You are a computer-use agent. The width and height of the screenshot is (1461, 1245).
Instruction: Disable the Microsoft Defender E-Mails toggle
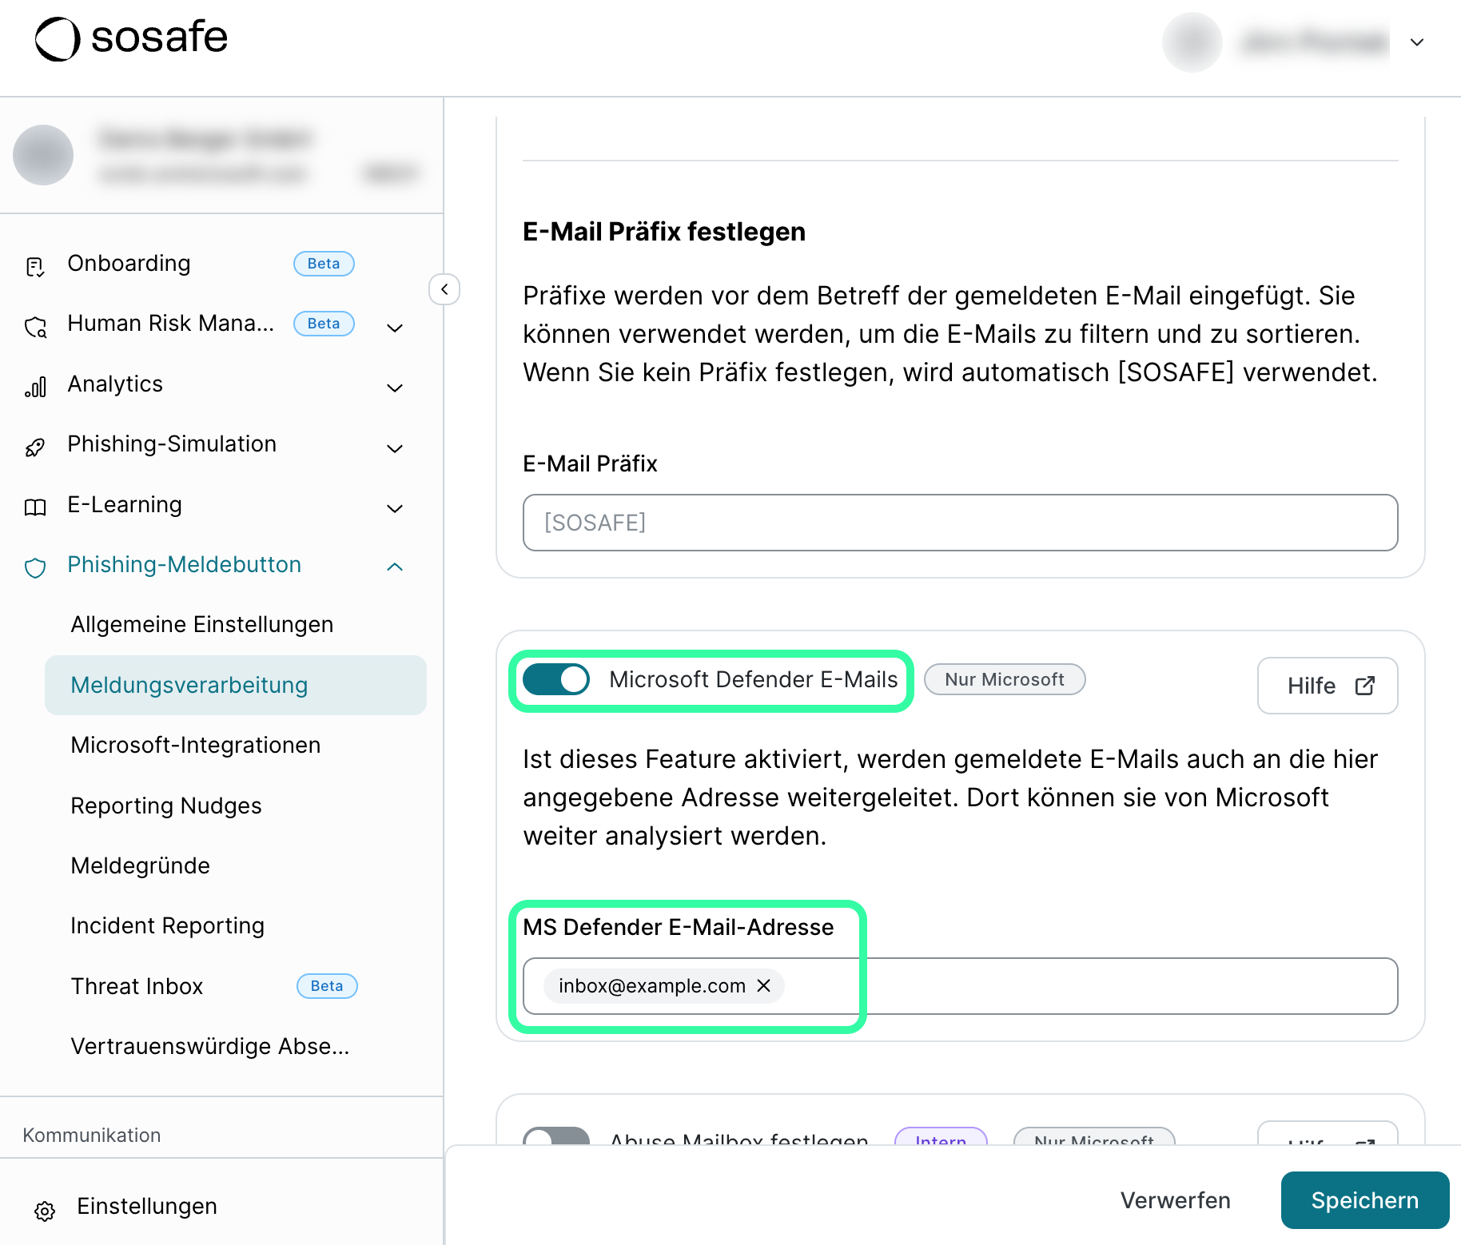click(556, 679)
